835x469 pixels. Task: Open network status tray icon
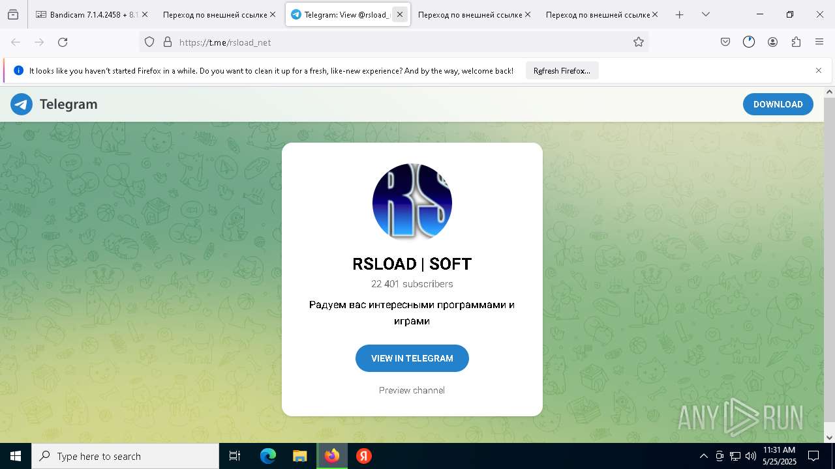[735, 456]
